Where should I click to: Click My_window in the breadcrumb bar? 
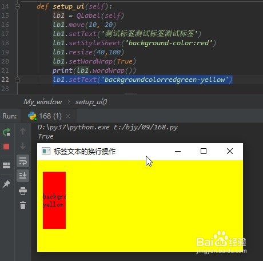pyautogui.click(x=43, y=102)
